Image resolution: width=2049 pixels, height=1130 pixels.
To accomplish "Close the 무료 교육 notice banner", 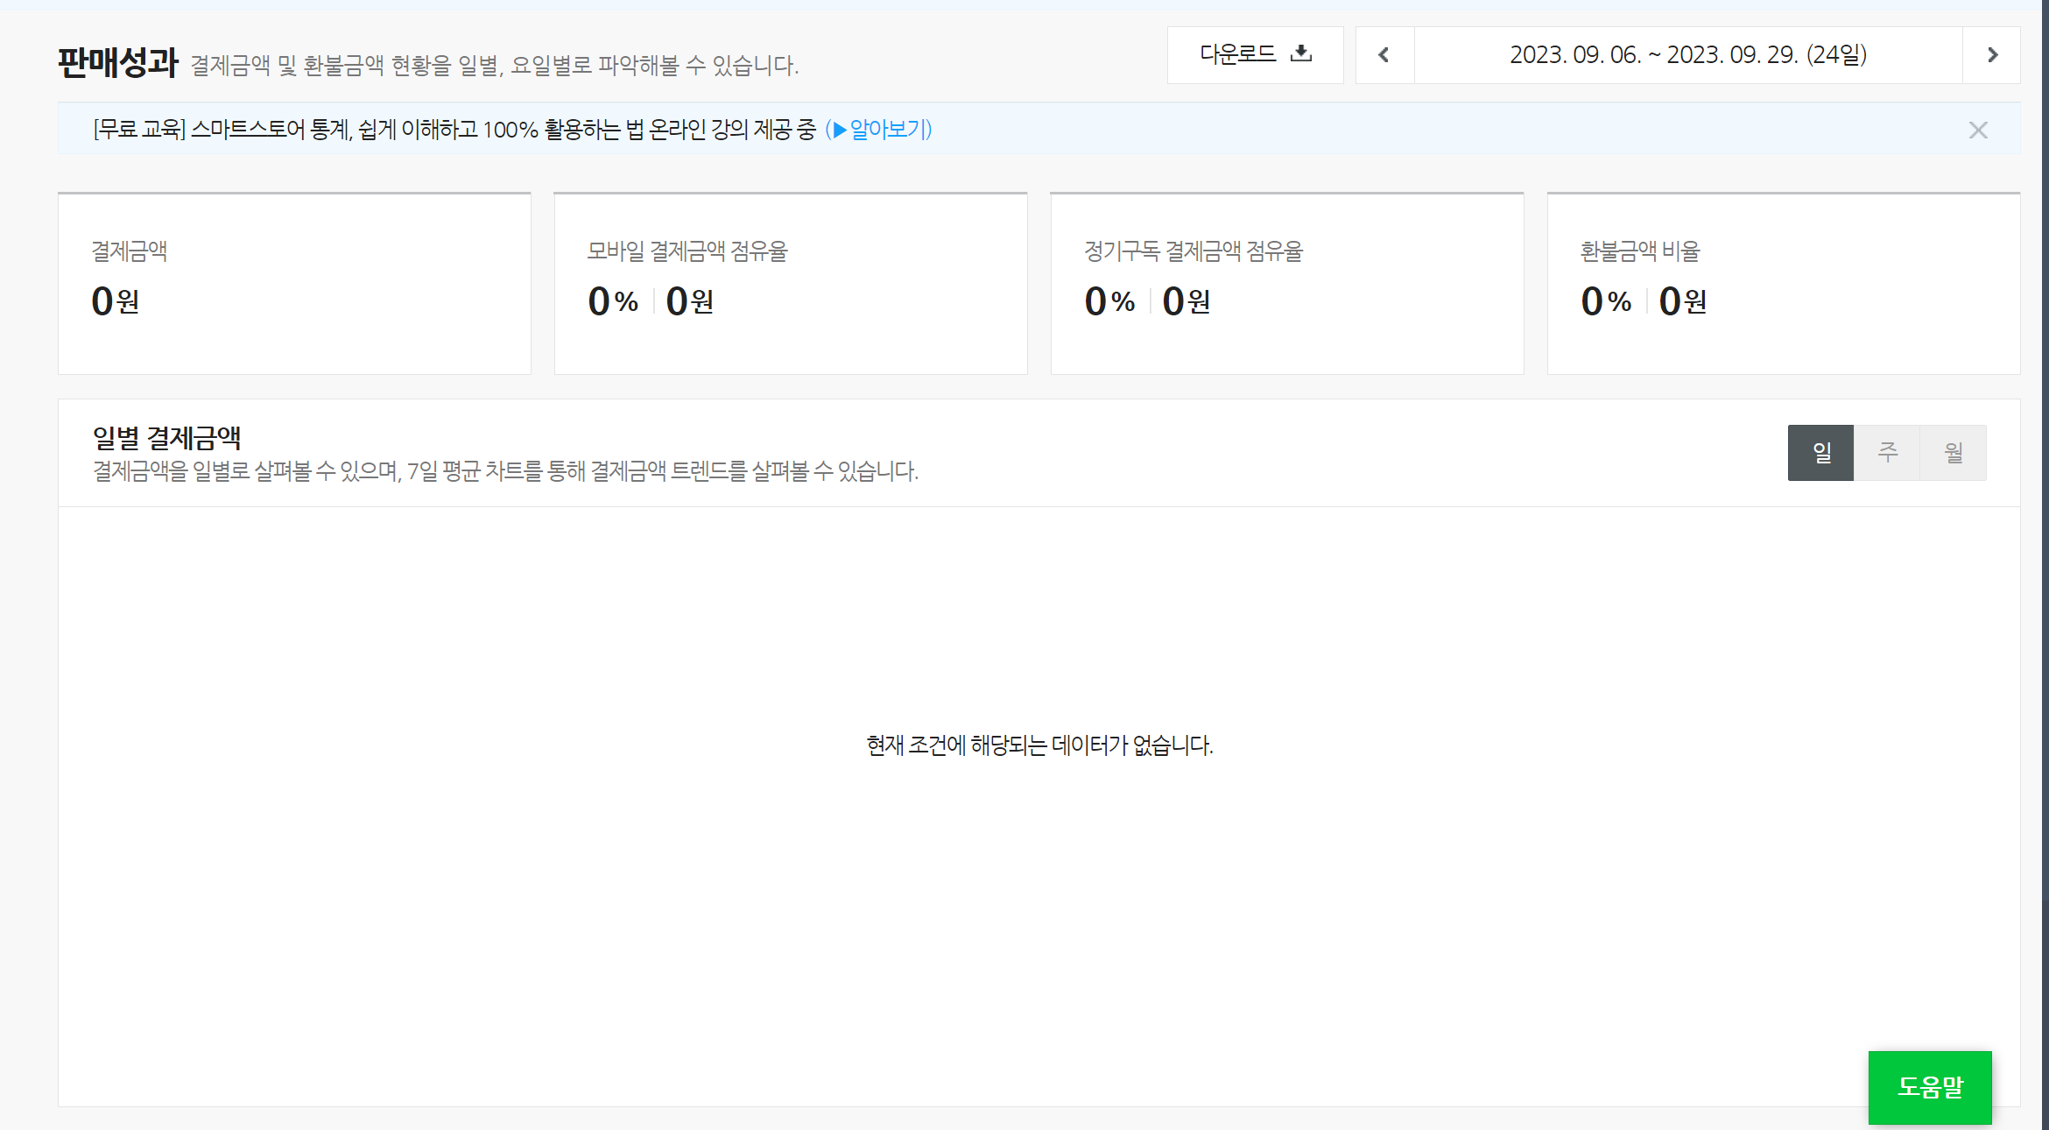I will [x=1977, y=130].
